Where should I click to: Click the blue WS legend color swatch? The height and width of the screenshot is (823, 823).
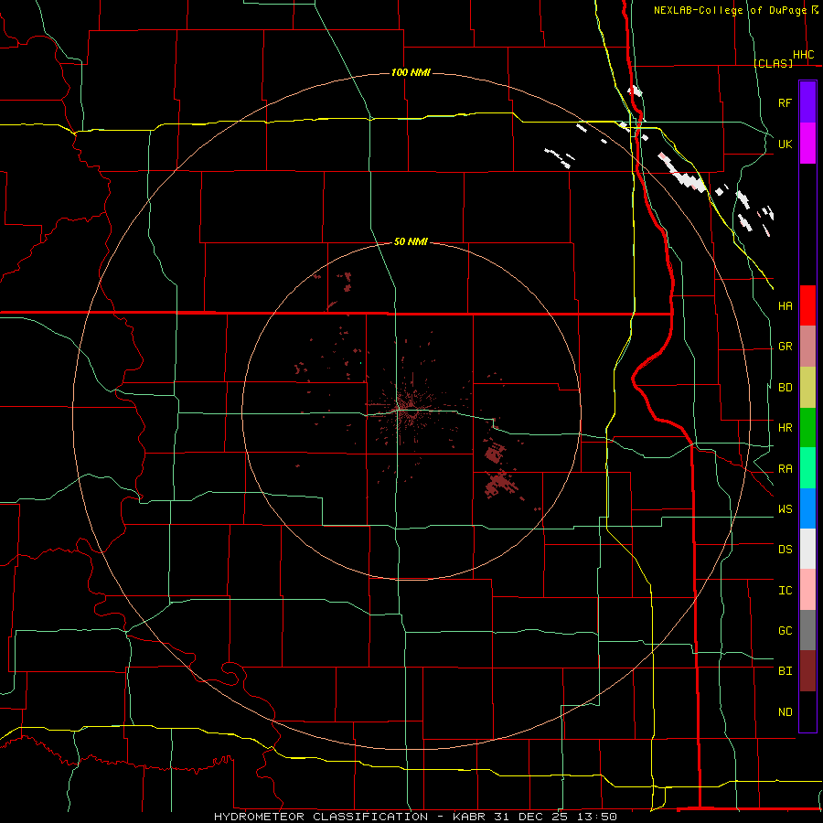(x=807, y=508)
